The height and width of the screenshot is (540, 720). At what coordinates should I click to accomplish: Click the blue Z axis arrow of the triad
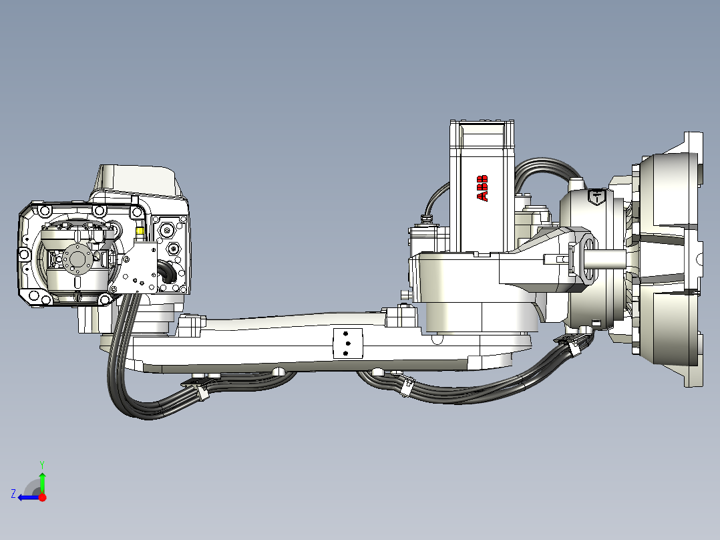point(27,497)
